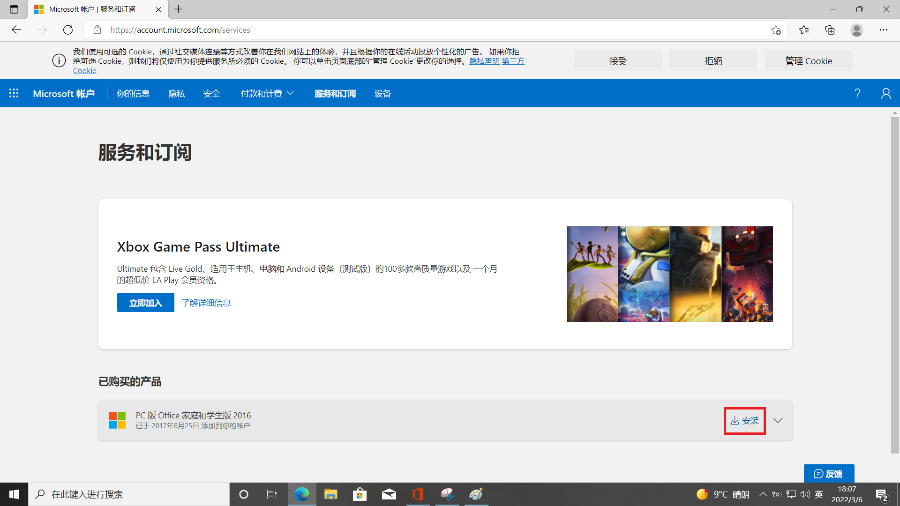Reject cookies with 拒绝 button
The height and width of the screenshot is (506, 900).
tap(713, 61)
